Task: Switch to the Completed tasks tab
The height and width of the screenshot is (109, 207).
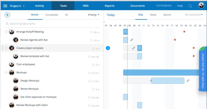Action: [x=52, y=15]
